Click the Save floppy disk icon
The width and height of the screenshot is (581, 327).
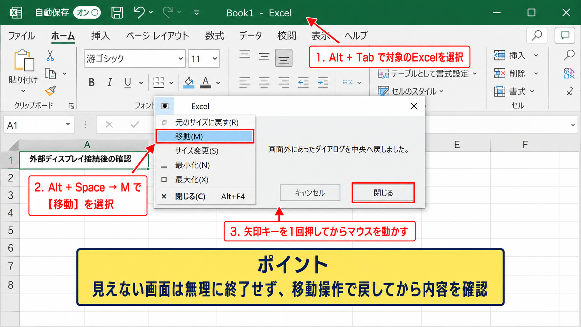117,13
